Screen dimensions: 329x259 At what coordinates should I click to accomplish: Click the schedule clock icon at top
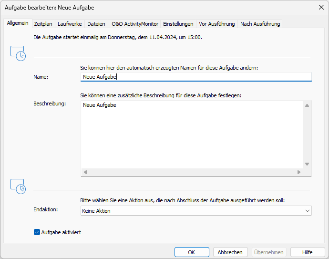18,53
